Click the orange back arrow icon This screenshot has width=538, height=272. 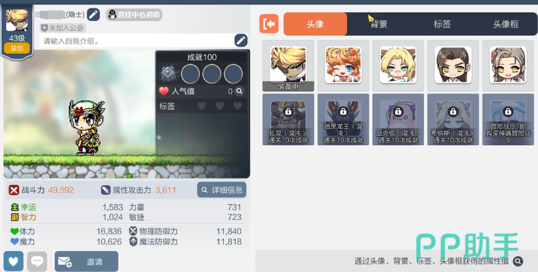coord(269,24)
